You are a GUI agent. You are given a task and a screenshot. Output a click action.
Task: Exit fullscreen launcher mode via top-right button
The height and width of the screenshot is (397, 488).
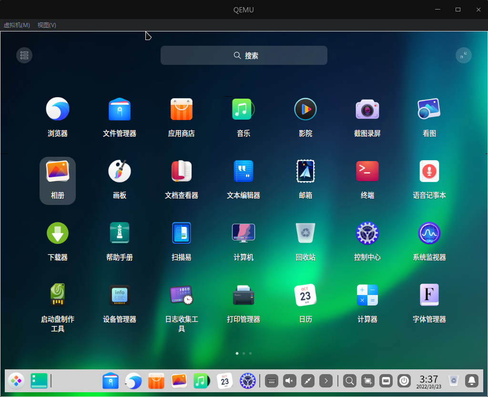click(x=463, y=55)
